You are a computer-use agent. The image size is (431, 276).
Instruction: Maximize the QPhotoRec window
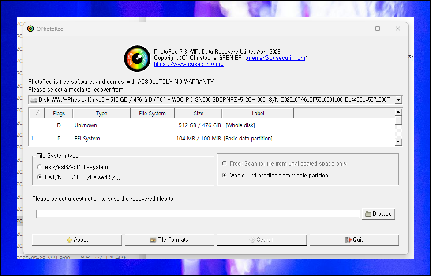click(378, 29)
